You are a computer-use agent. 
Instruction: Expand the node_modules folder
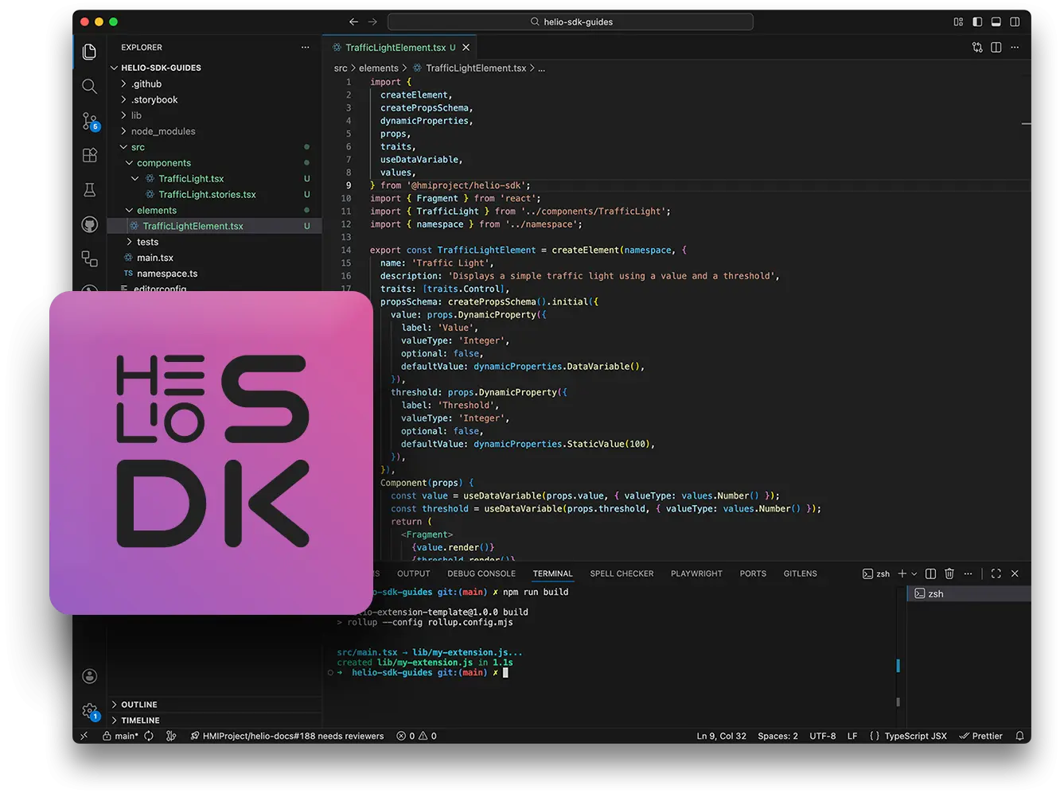162,131
